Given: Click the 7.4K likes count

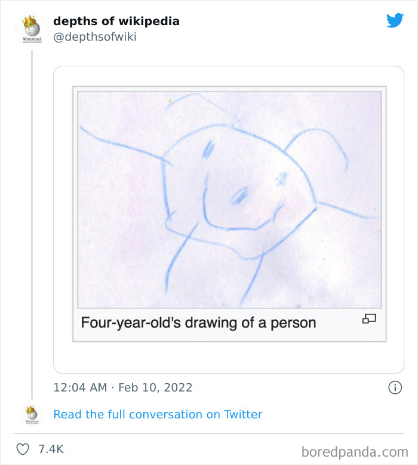Looking at the screenshot, I should (51, 449).
